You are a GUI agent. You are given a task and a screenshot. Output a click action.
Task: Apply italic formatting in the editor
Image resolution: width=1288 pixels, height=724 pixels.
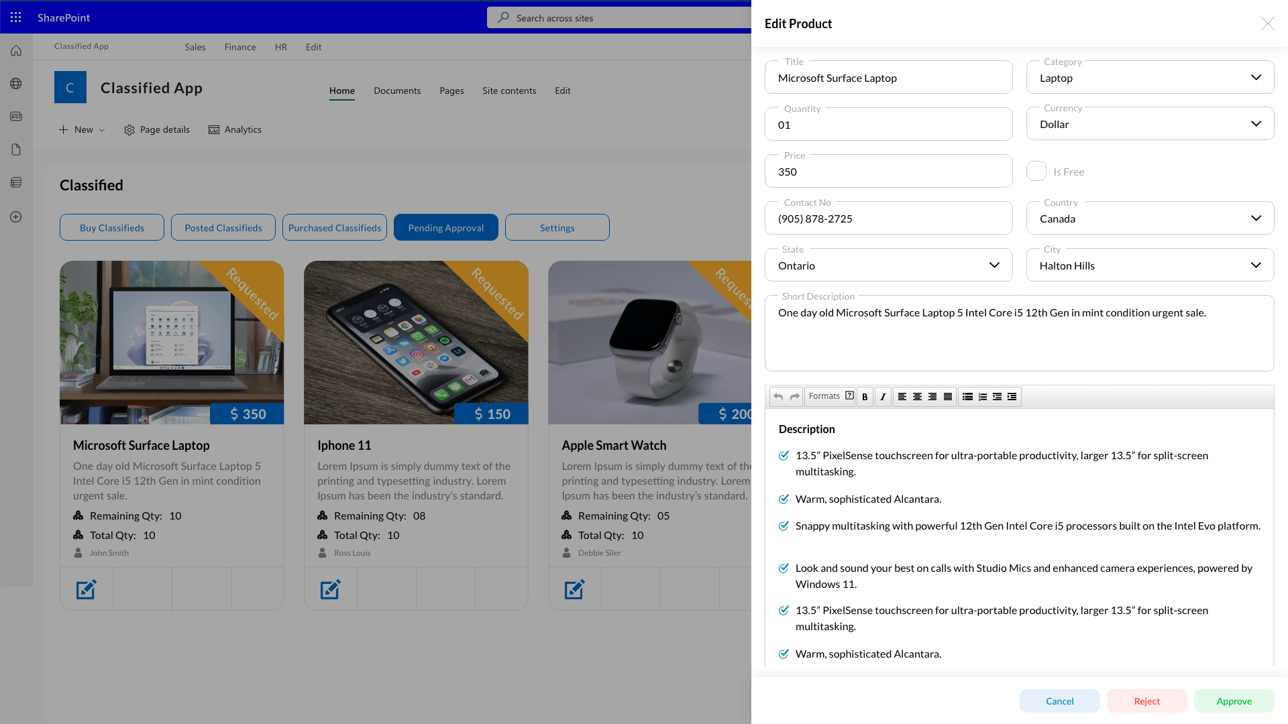tap(883, 397)
